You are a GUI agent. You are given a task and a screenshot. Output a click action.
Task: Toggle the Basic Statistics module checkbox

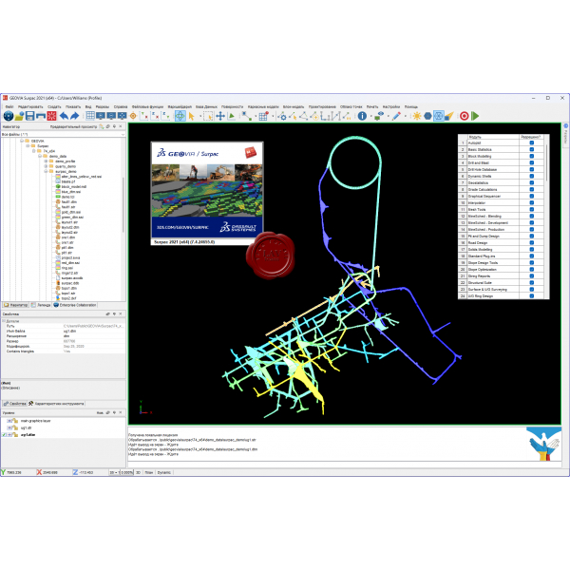(x=531, y=149)
